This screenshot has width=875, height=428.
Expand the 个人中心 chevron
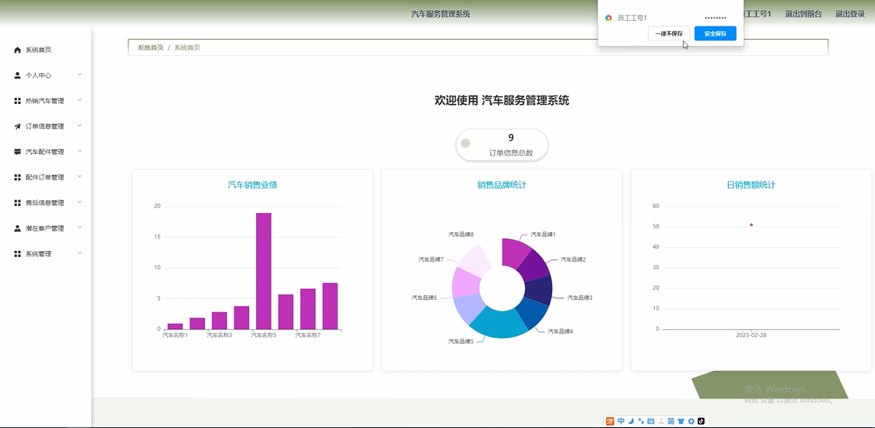80,75
